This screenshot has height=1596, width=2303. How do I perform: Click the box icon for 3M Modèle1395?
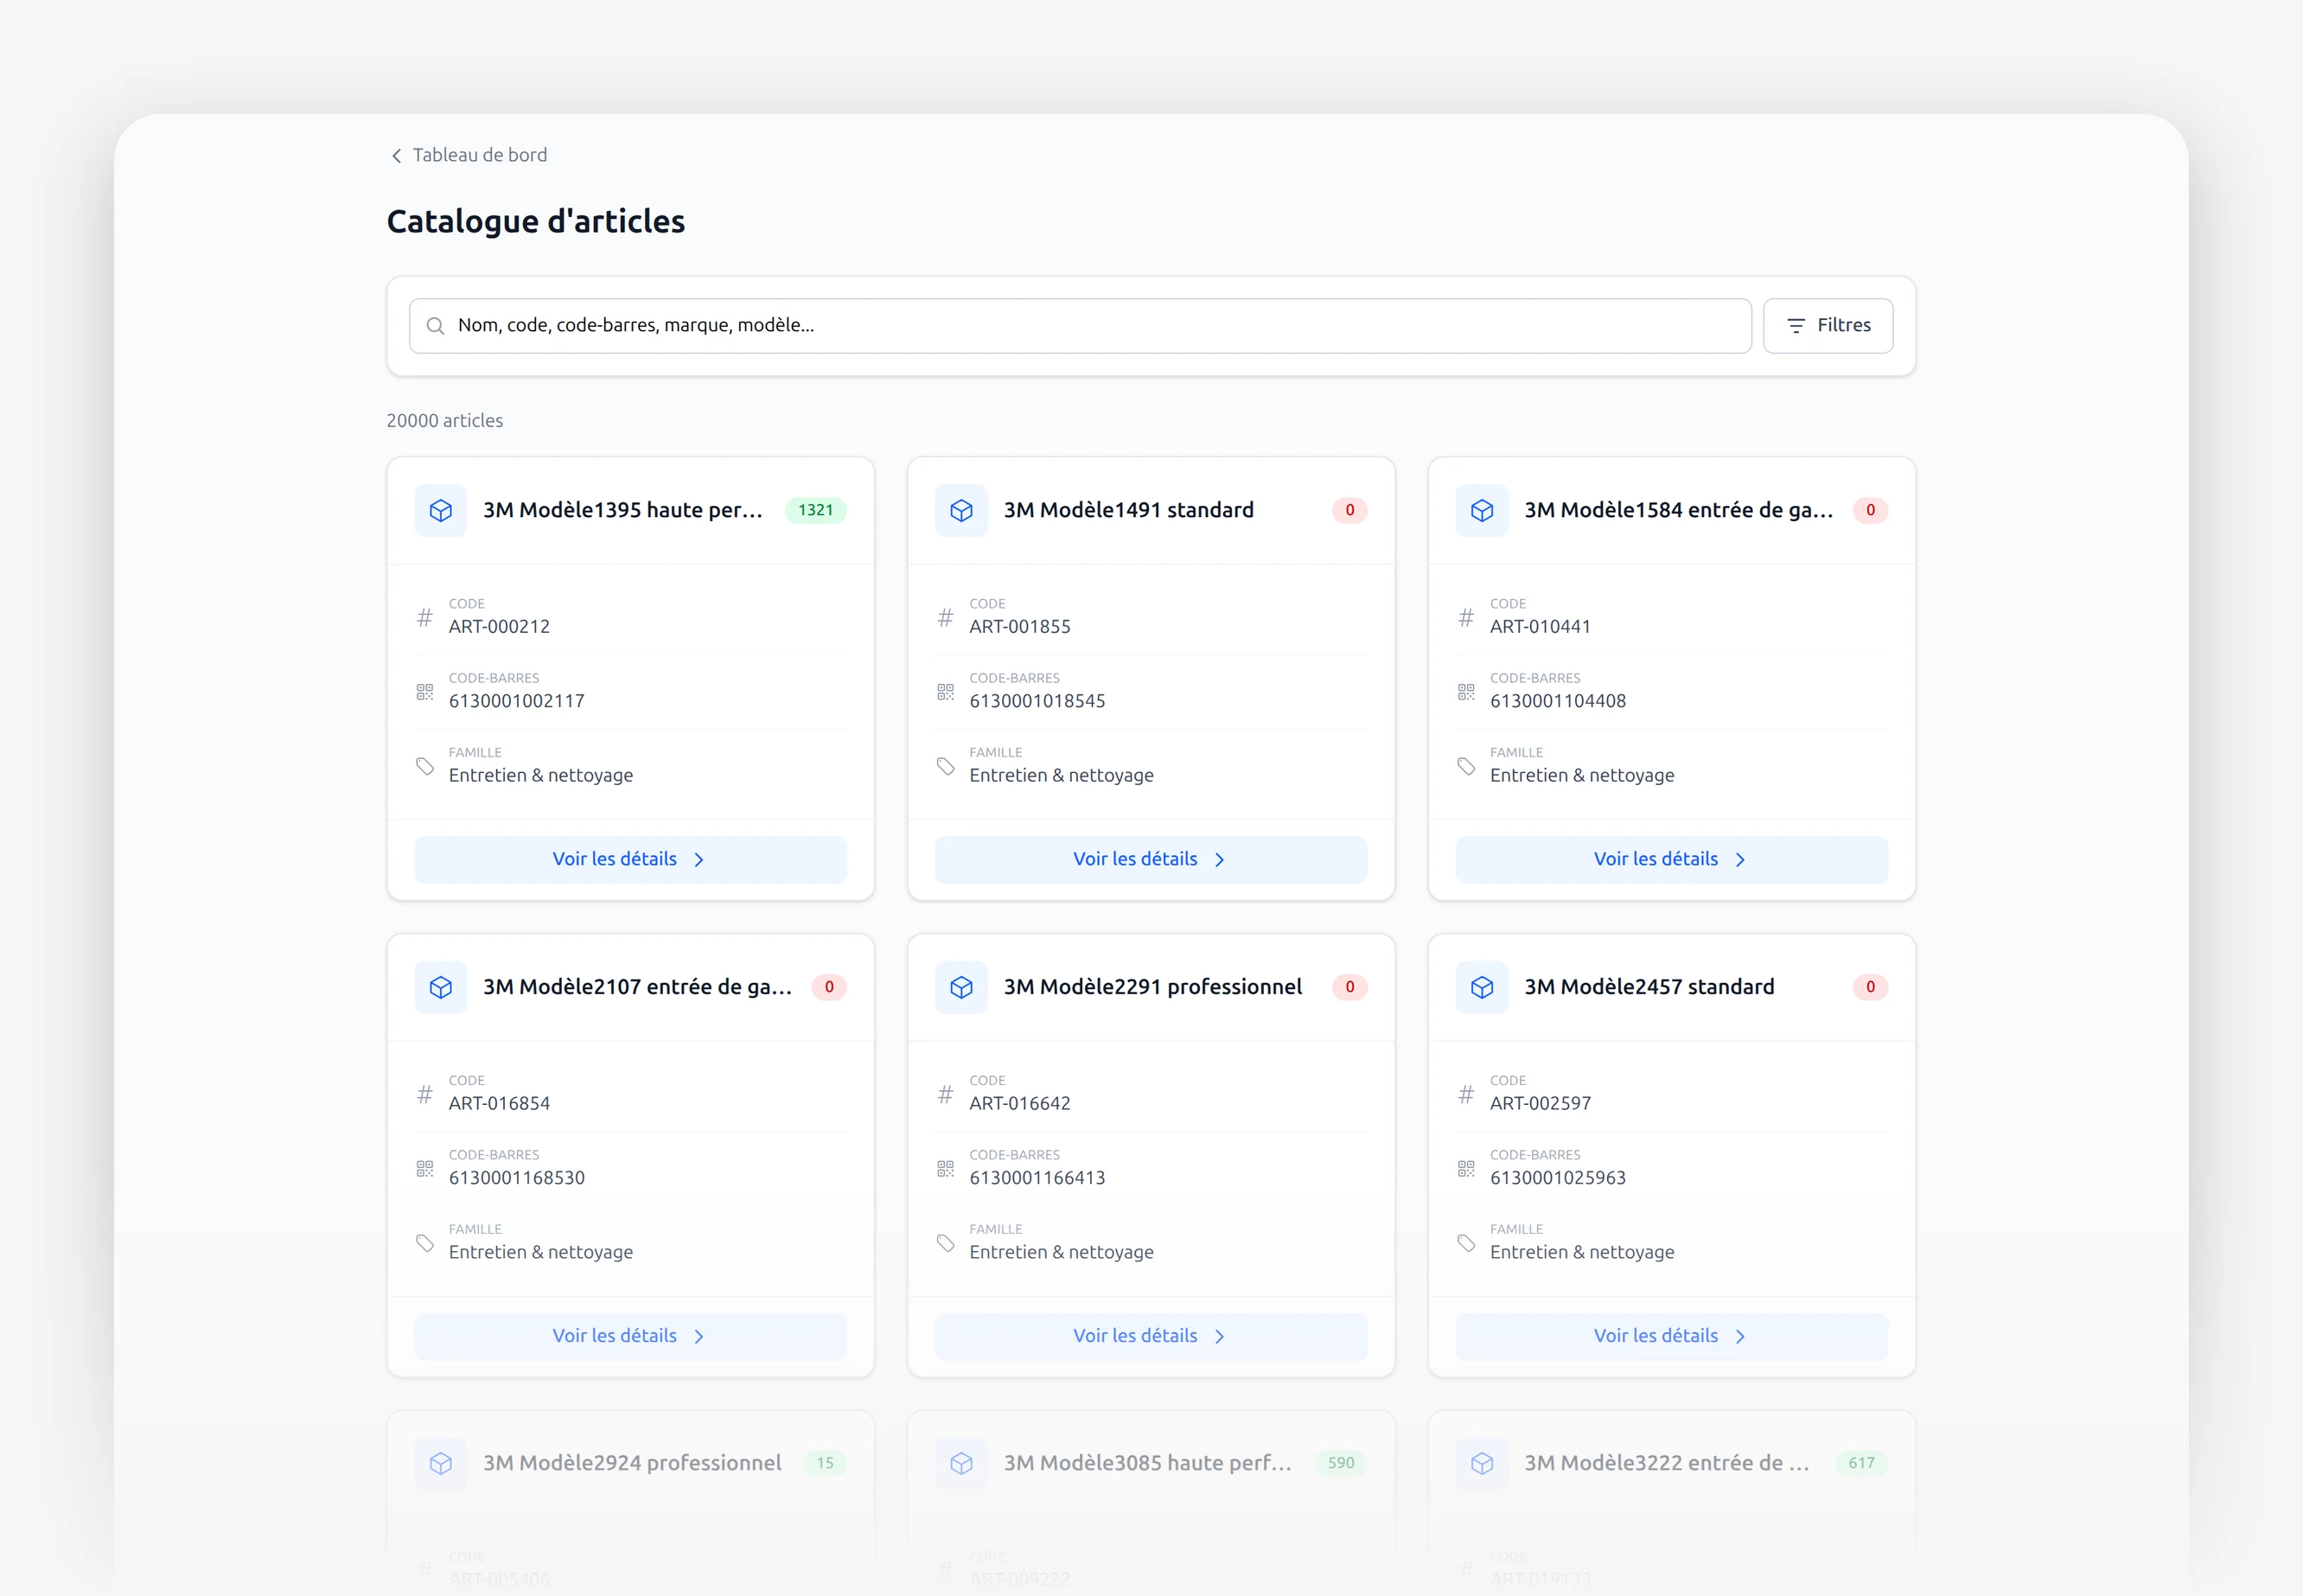[441, 511]
